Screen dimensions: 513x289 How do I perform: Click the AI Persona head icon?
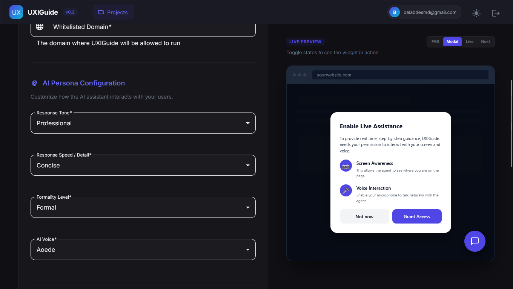pos(35,83)
